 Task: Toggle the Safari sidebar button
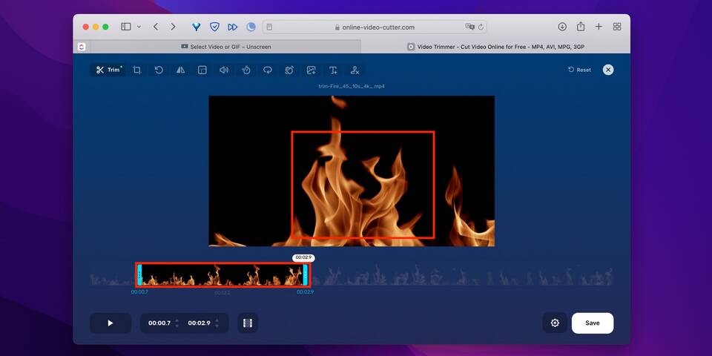pyautogui.click(x=126, y=27)
